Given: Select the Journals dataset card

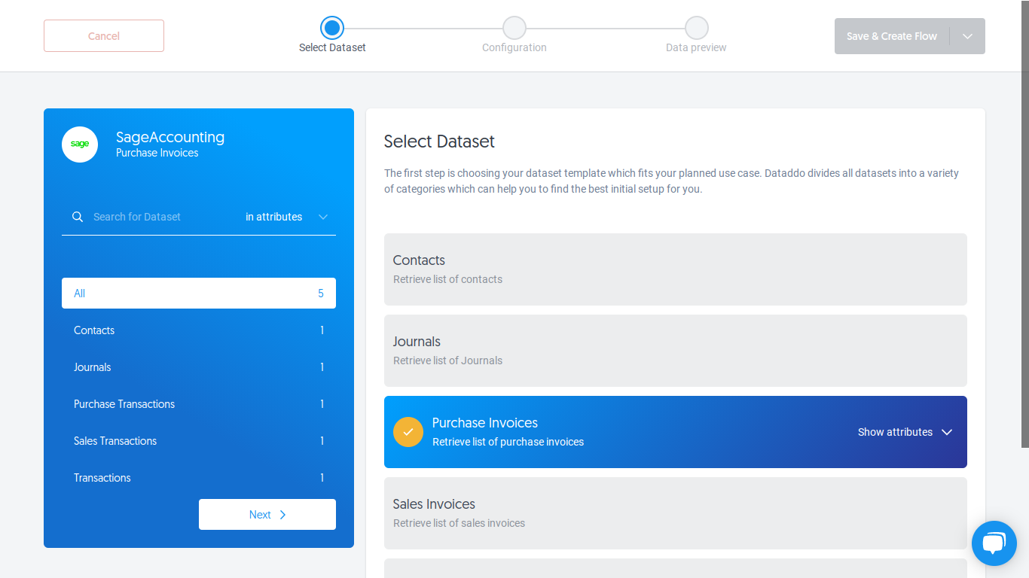Looking at the screenshot, I should [x=676, y=351].
